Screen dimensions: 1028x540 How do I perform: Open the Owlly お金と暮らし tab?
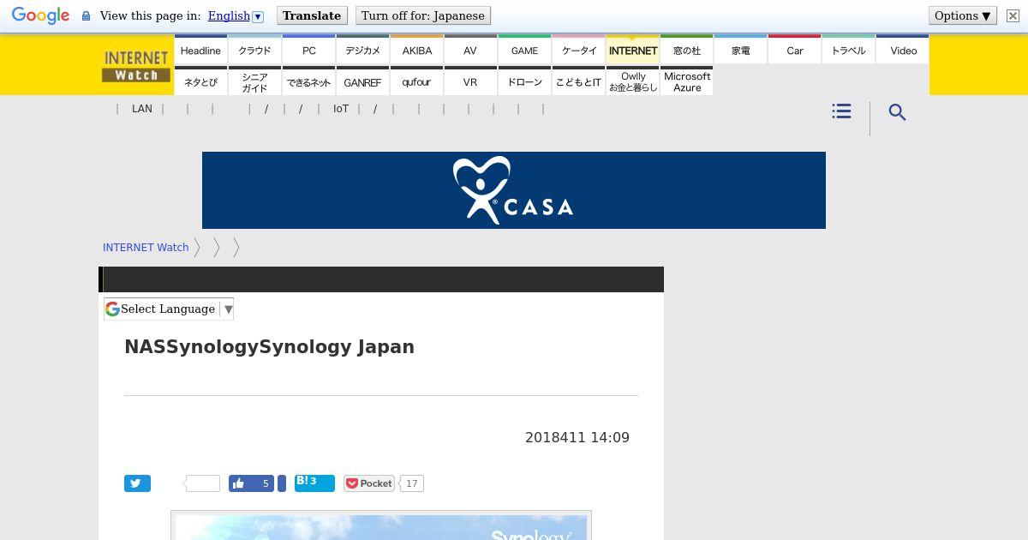[633, 81]
